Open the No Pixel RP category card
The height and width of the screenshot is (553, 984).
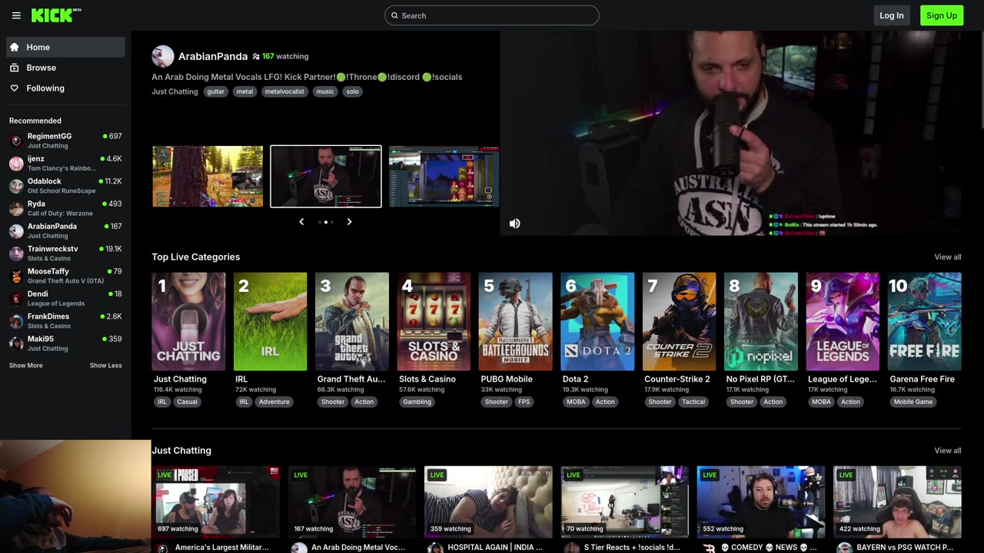pos(761,322)
